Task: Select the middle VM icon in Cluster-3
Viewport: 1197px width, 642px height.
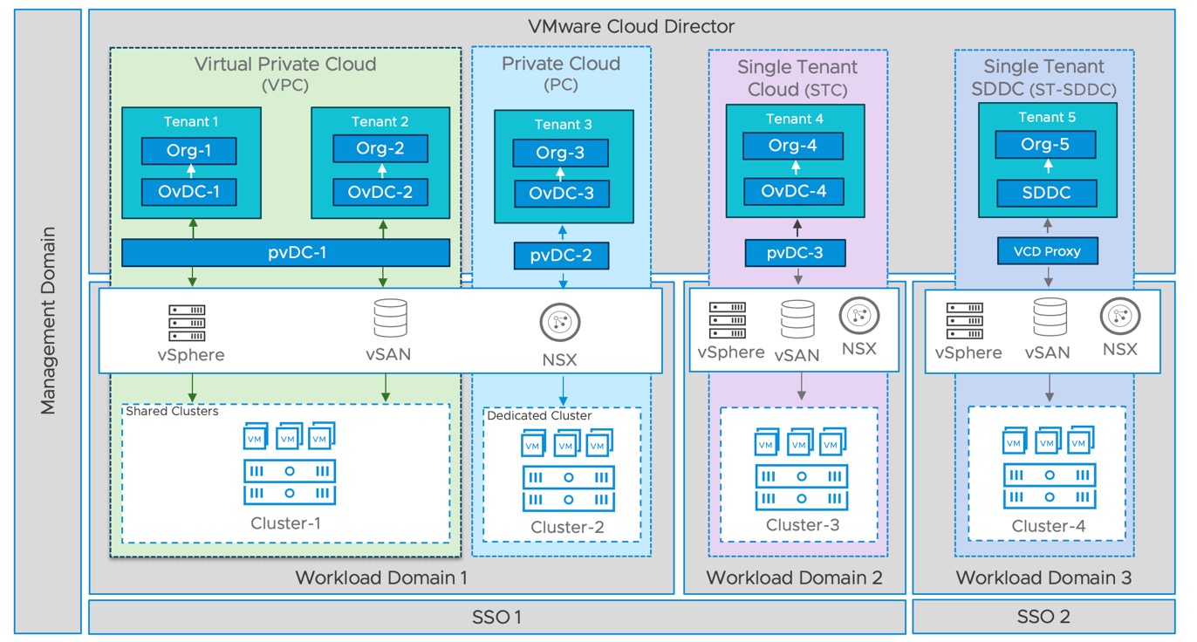Action: (801, 442)
